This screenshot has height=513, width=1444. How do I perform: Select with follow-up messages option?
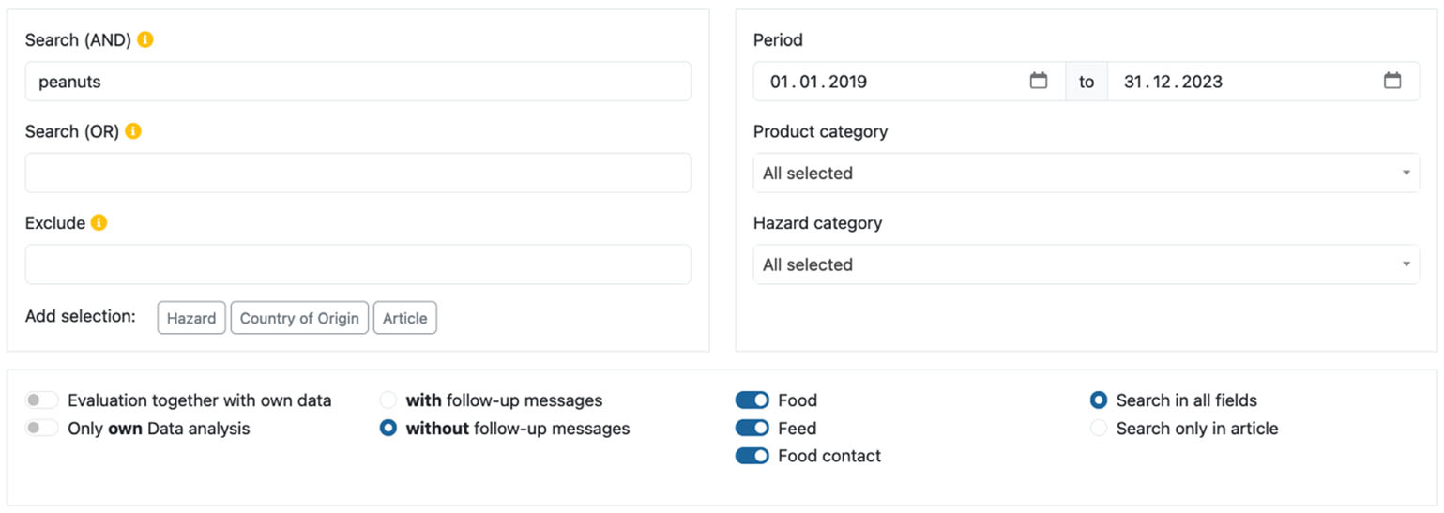(388, 400)
